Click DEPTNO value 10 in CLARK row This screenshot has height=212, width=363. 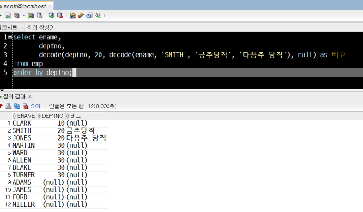(51, 123)
